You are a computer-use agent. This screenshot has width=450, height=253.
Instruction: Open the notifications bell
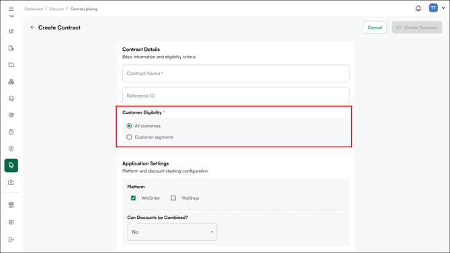(x=418, y=8)
